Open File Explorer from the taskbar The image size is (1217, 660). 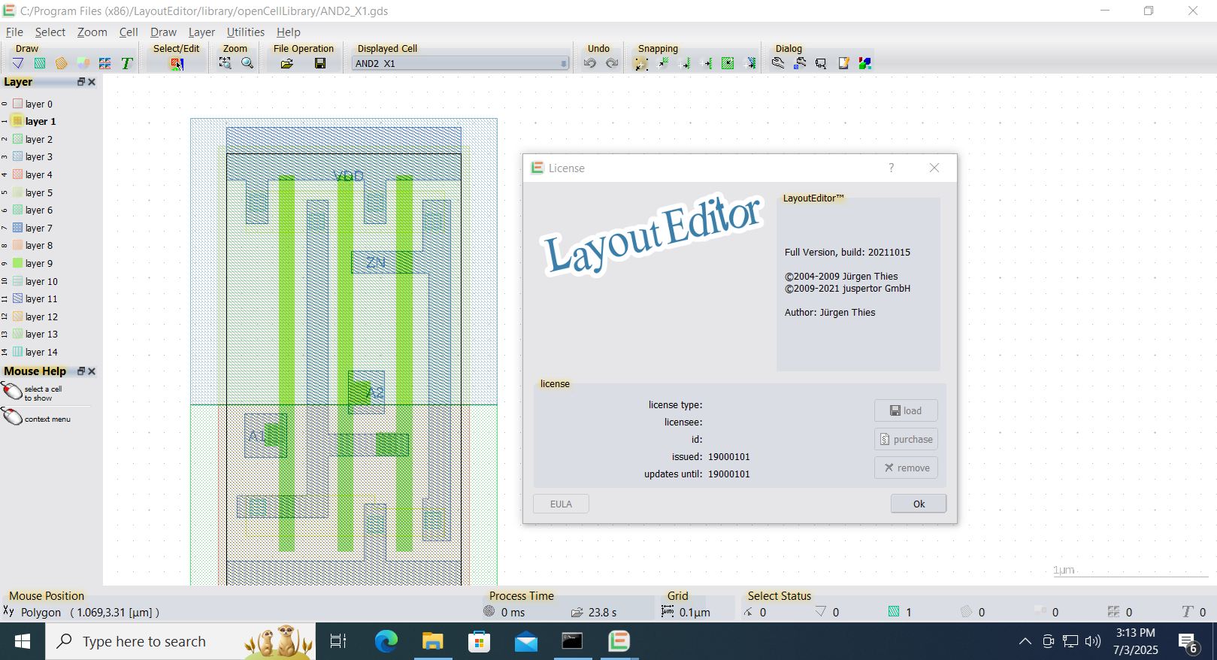(433, 641)
